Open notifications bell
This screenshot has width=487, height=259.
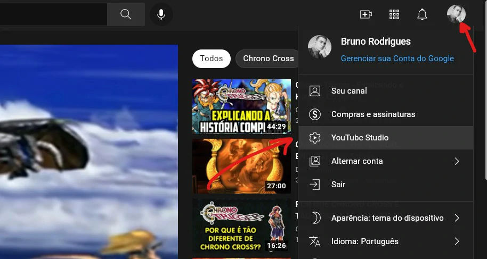click(x=422, y=14)
